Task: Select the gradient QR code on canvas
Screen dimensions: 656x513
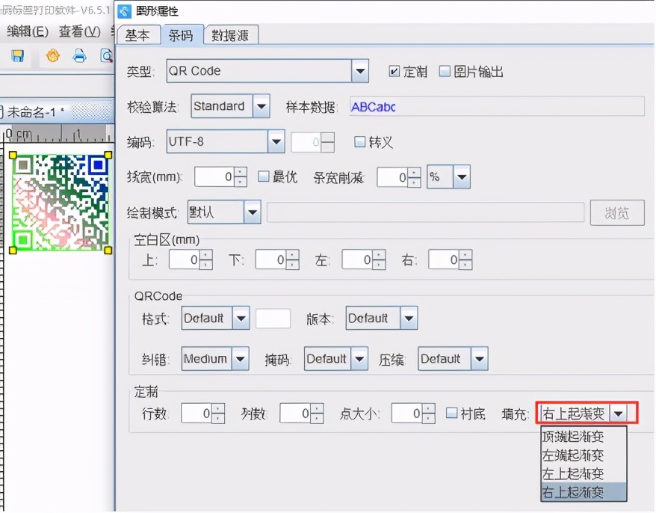Action: 61,203
